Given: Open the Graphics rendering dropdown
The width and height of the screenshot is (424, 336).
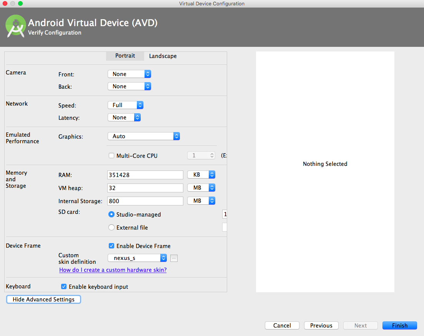Looking at the screenshot, I should tap(143, 136).
